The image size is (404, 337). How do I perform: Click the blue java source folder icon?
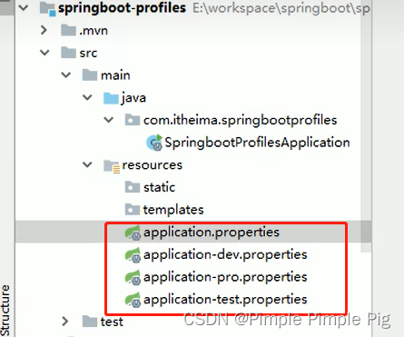coord(111,98)
